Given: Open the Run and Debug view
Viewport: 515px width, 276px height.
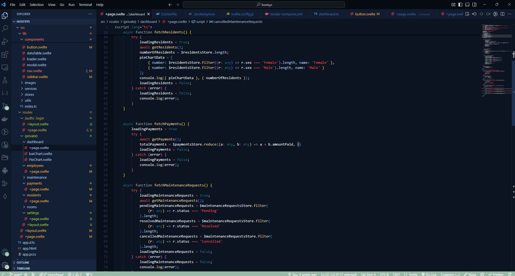Looking at the screenshot, I should point(5,42).
